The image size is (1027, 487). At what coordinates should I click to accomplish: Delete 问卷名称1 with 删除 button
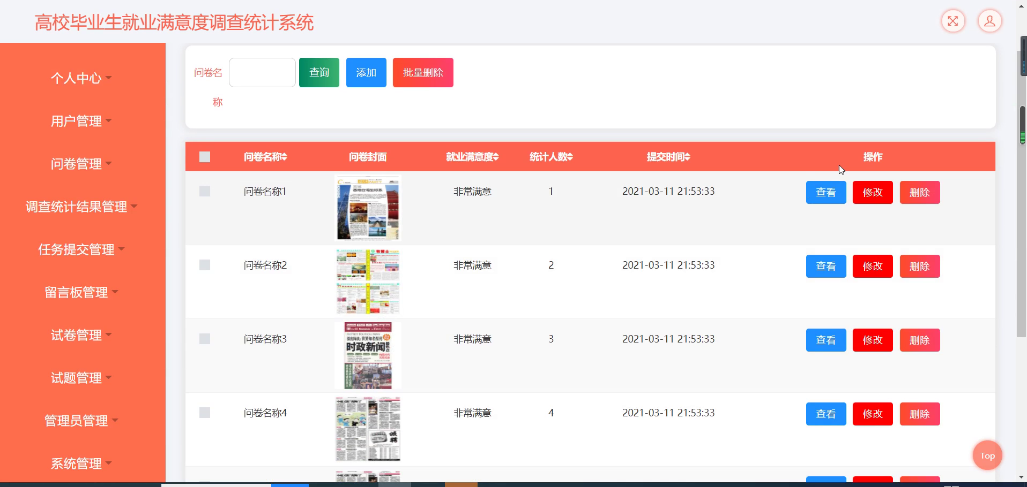coord(920,192)
